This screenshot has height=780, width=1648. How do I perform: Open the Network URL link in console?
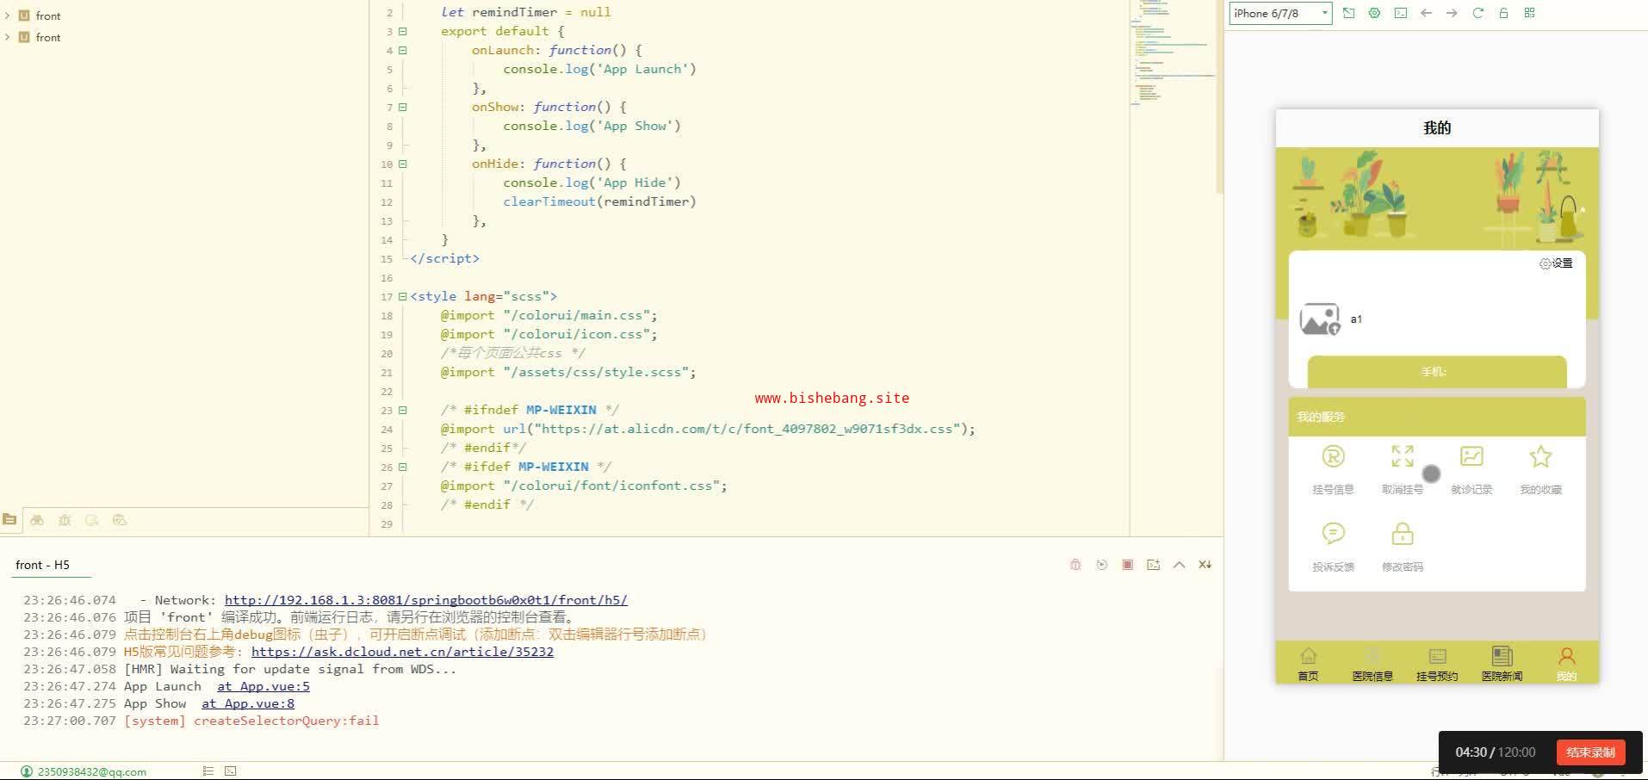[425, 600]
